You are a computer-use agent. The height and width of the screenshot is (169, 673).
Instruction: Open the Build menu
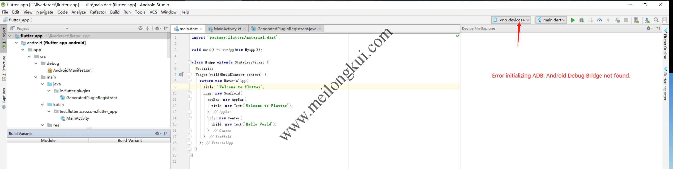tap(115, 12)
